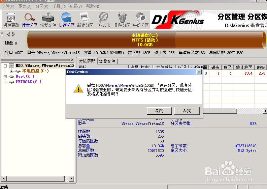Click the partition table horizontal scrollbar thumb
267x189 pixels.
pyautogui.click(x=220, y=111)
